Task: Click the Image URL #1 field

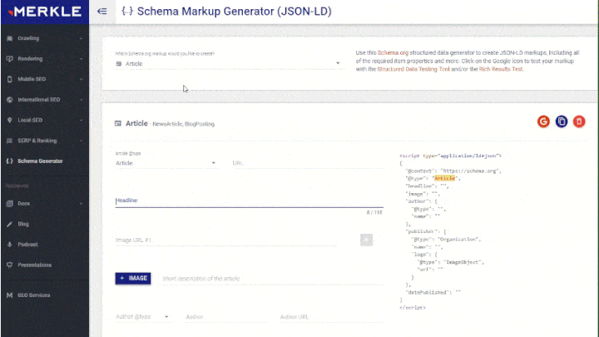Action: coord(225,240)
